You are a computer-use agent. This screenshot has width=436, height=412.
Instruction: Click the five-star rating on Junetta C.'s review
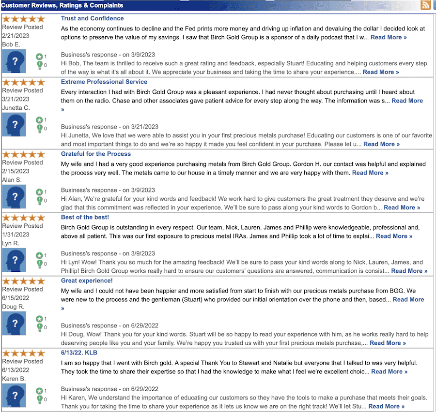[24, 82]
